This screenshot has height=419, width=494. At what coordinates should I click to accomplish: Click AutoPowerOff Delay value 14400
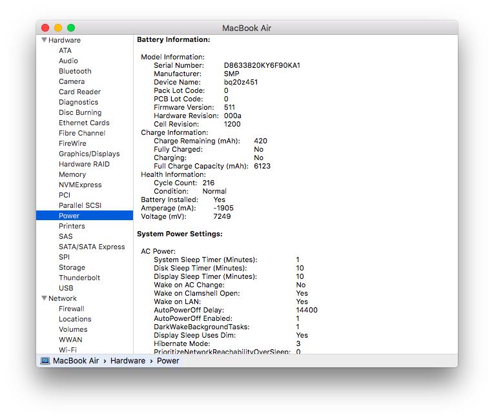click(307, 310)
